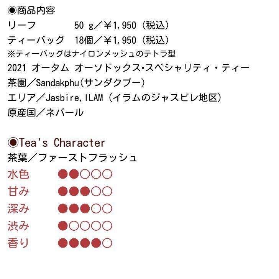
Task: Click the nylon mesh tetra-type note text
Action: coord(91,54)
